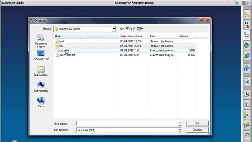Sort by Имя column header
Image resolution: width=252 pixels, height=142 pixels.
86,36
